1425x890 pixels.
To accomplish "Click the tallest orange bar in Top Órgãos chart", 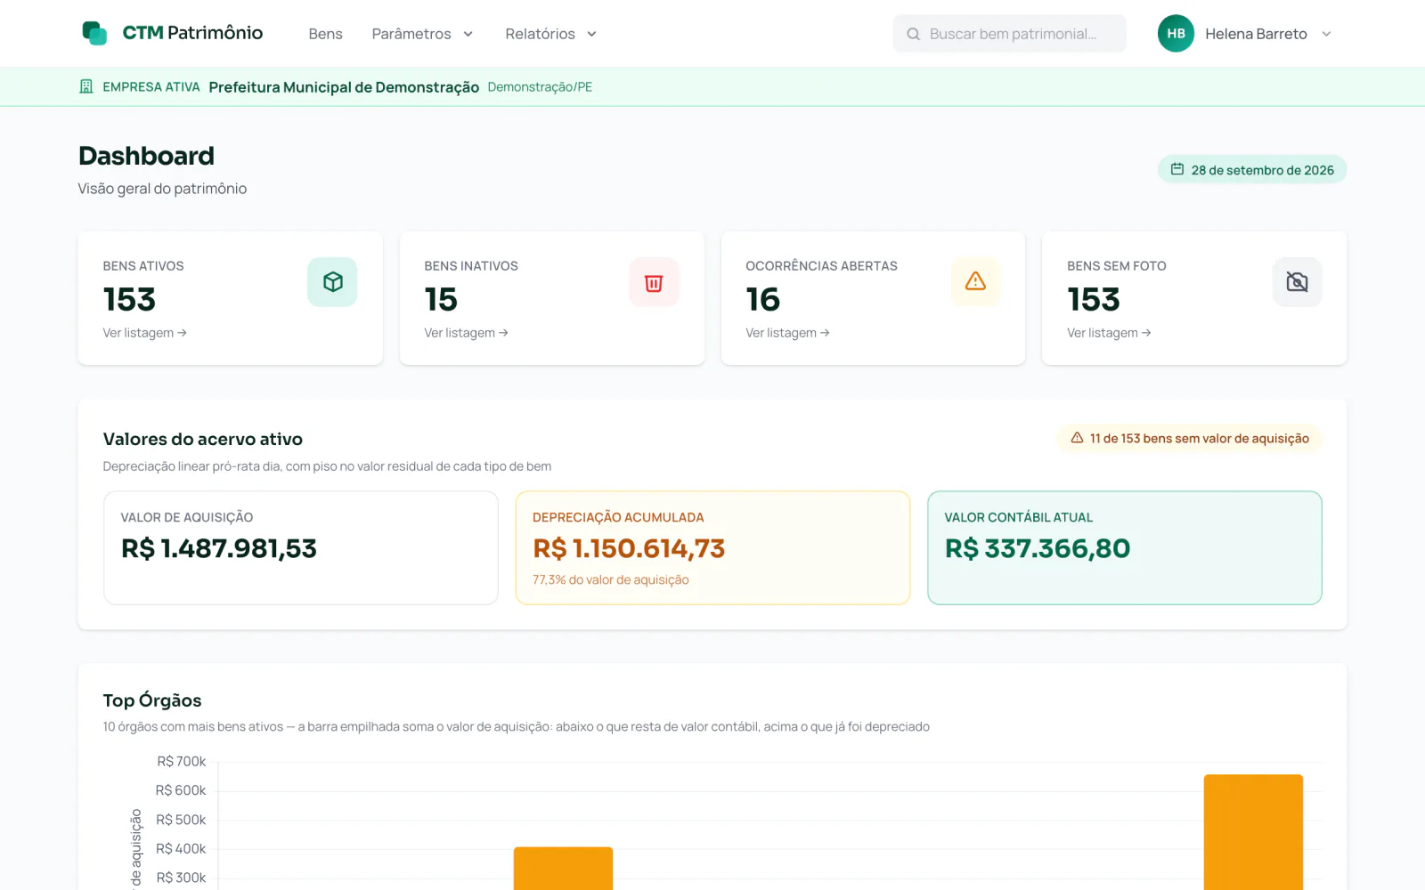I will point(1253,832).
